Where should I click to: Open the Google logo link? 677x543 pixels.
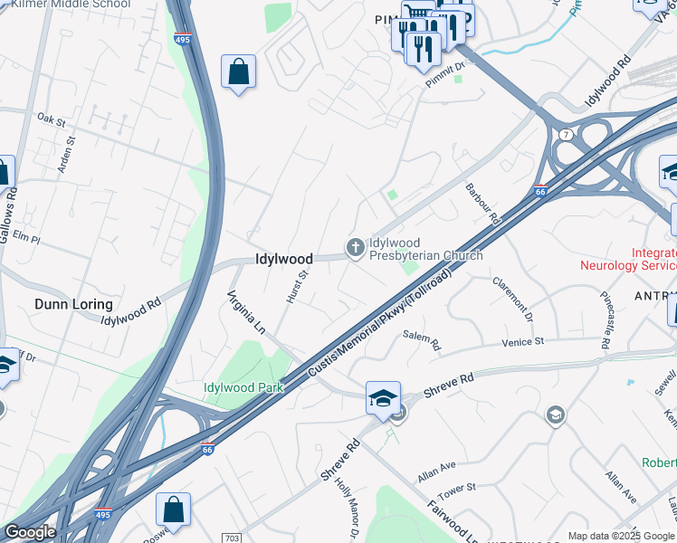(29, 532)
